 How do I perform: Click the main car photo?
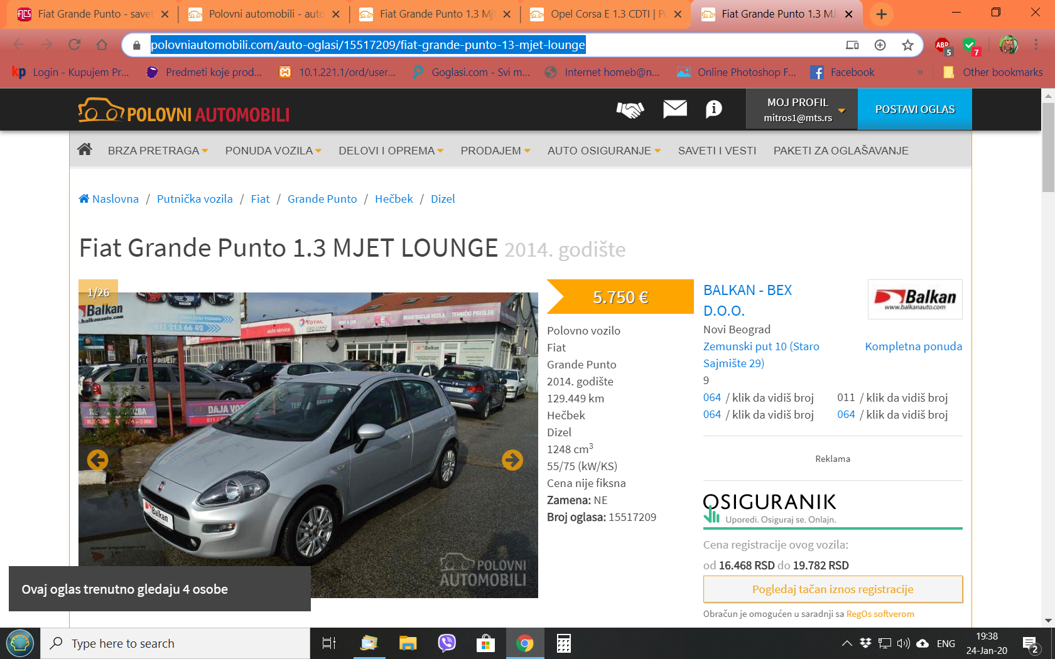pos(308,444)
